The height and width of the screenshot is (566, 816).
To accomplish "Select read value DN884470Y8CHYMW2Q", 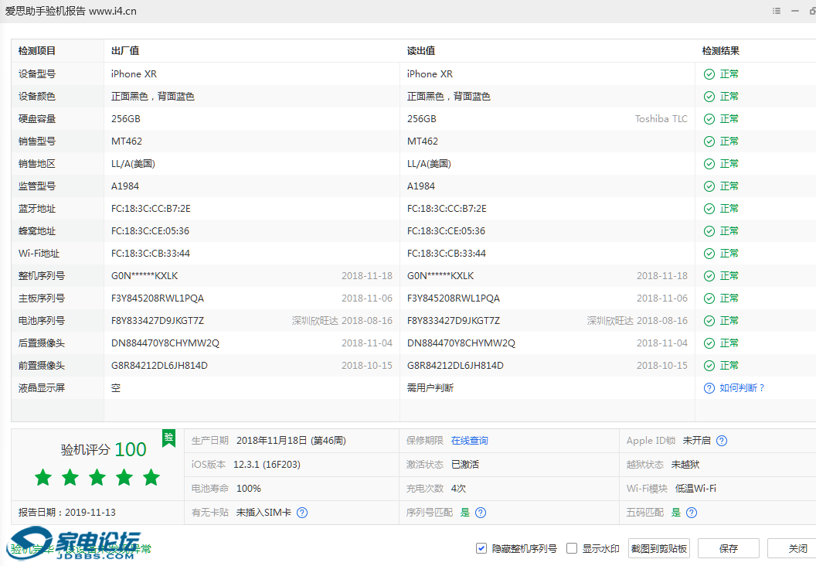I will 461,343.
